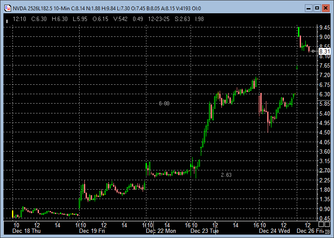Viewport: 334px width, 238px height.
Task: Click the small marker left of 12:10
Action: 7,20
